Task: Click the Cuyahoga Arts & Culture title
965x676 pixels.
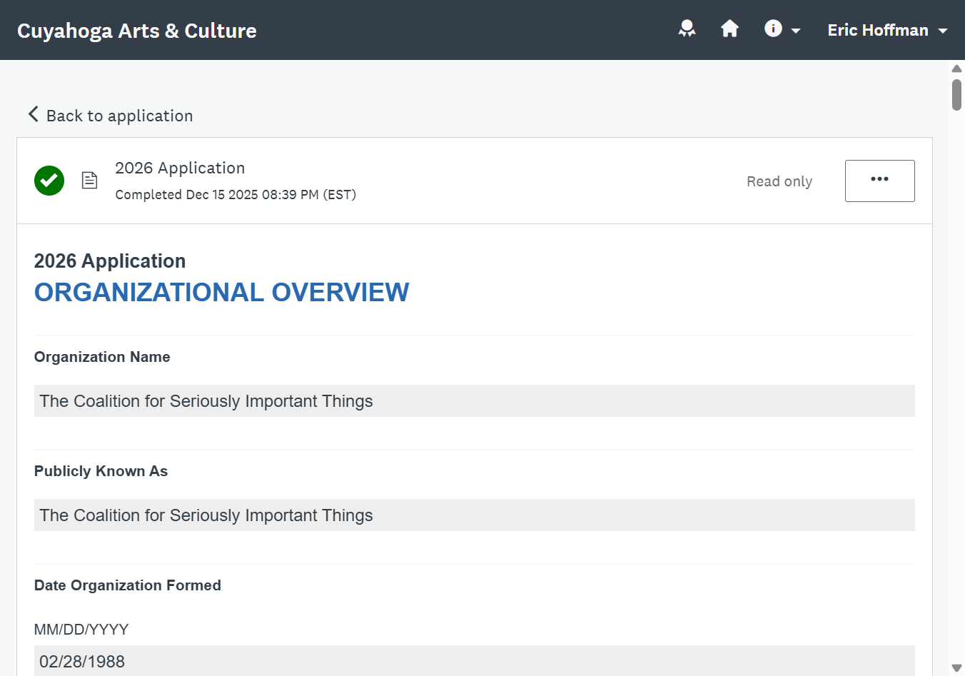Action: point(137,31)
